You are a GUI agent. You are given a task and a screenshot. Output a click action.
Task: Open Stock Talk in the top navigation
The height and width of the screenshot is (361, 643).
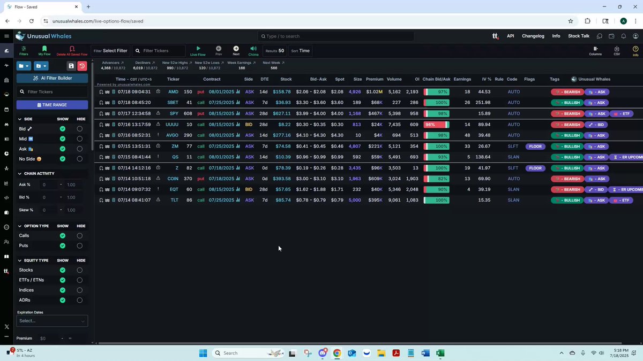coord(579,36)
